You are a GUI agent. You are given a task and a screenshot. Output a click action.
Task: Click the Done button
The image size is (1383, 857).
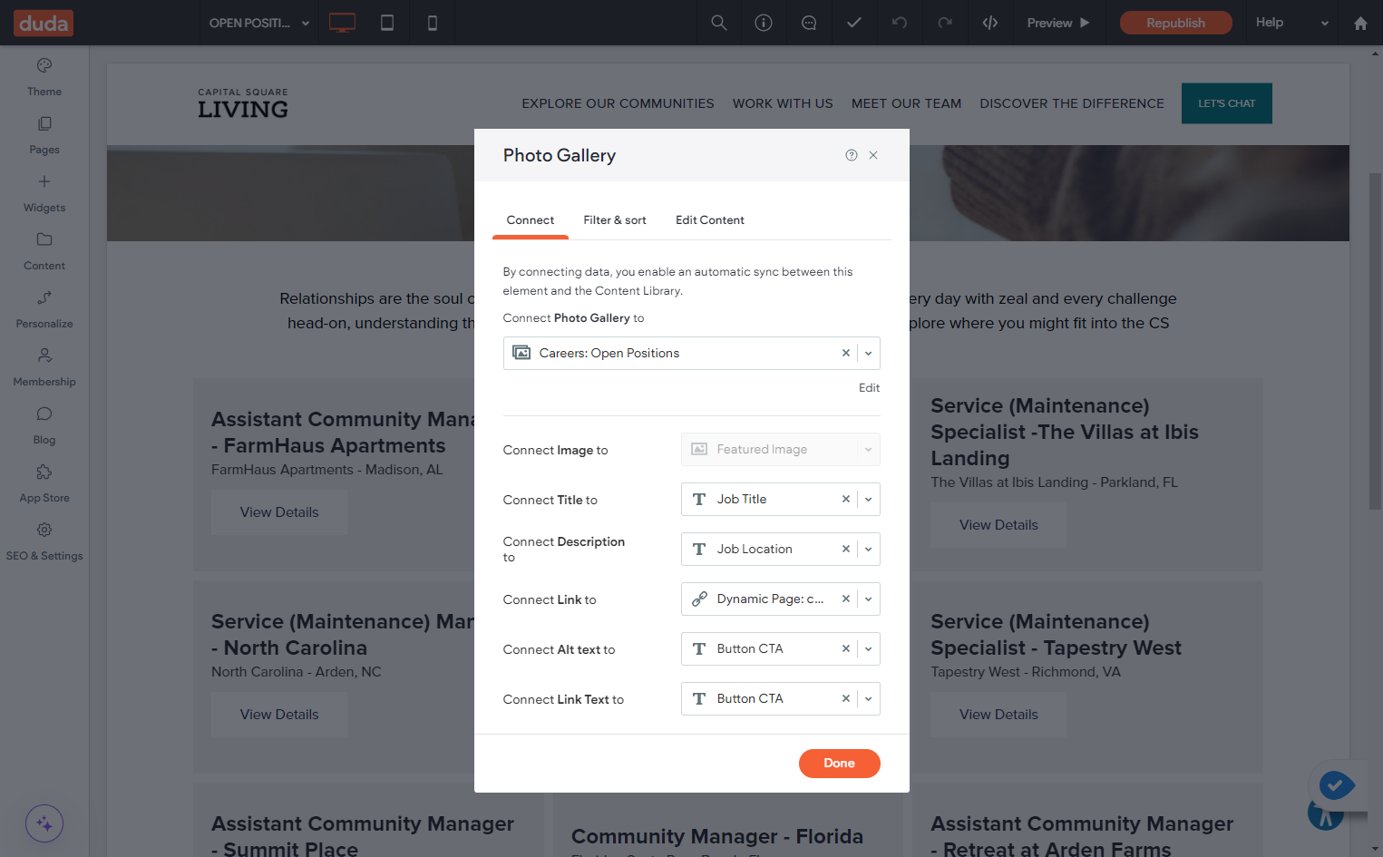[x=840, y=764]
